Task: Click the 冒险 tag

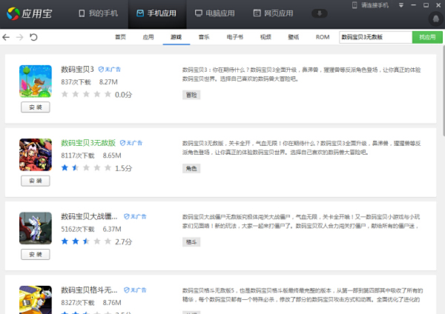Action: tap(191, 95)
